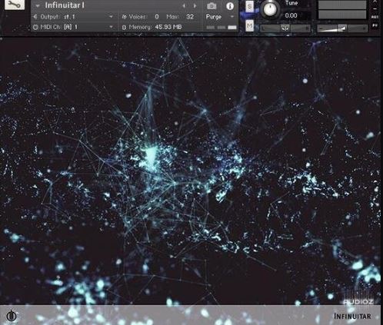Click the Tune label
Screen dimensions: 383x325
coord(291,3)
